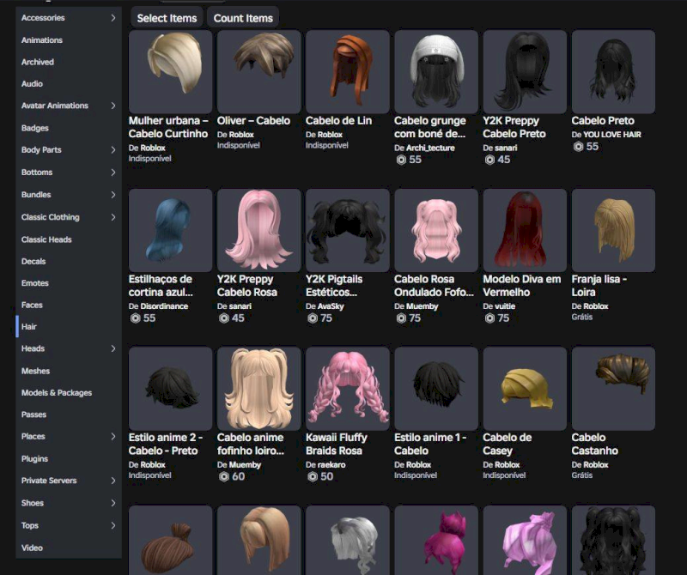Open the Hair category in sidebar
The width and height of the screenshot is (687, 575).
(x=29, y=327)
